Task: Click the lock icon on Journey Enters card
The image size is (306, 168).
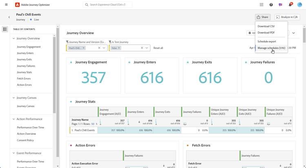Action: (129, 62)
